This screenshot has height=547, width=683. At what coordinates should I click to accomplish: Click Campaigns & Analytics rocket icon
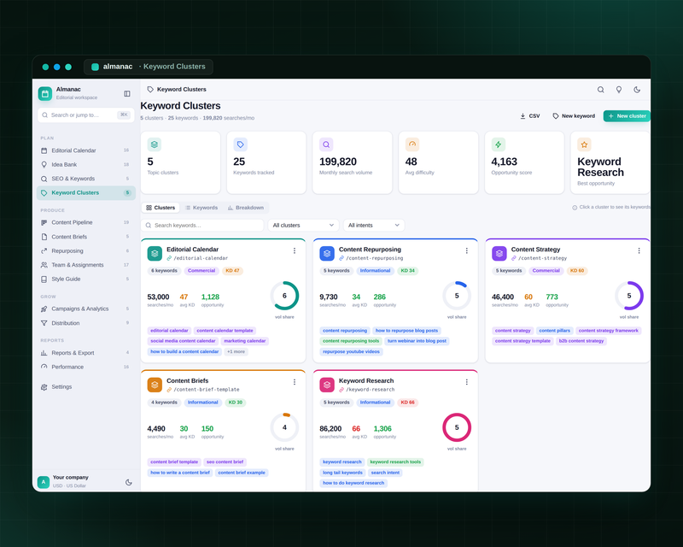44,309
